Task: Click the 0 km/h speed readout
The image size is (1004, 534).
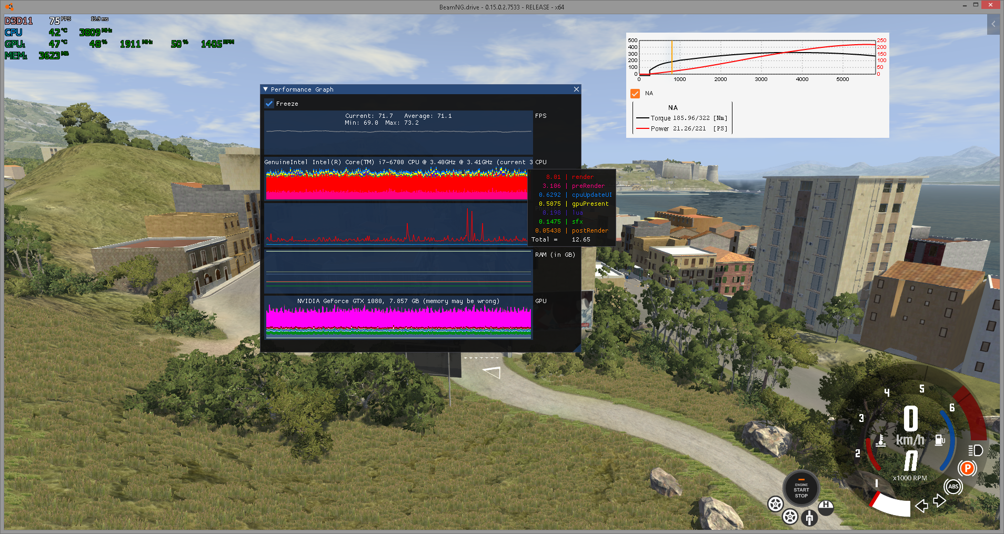Action: (910, 427)
